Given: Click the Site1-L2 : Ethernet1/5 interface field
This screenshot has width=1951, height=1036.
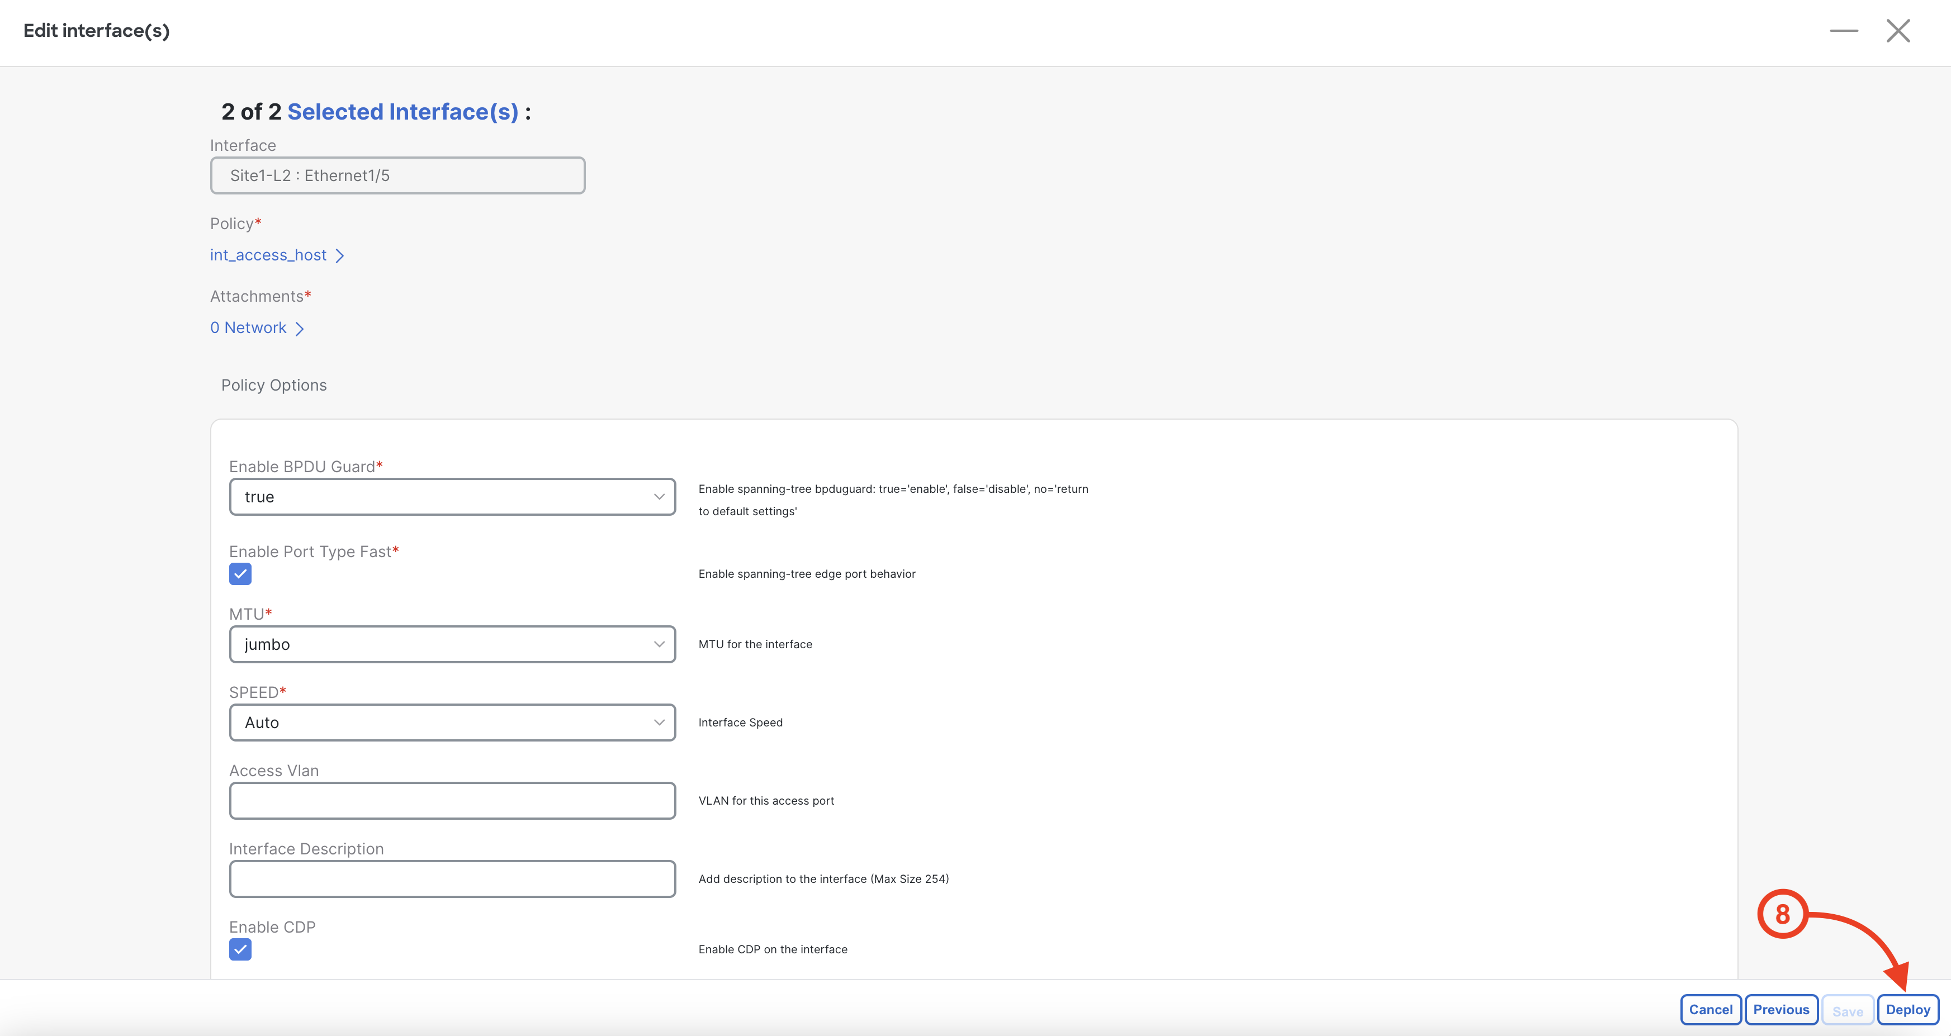Looking at the screenshot, I should (397, 175).
